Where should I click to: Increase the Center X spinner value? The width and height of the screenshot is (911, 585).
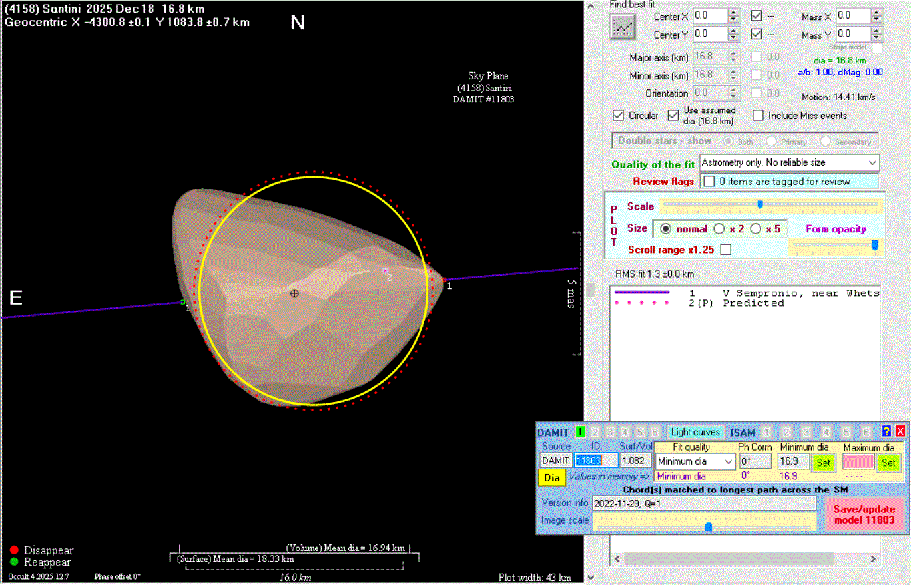pos(733,12)
